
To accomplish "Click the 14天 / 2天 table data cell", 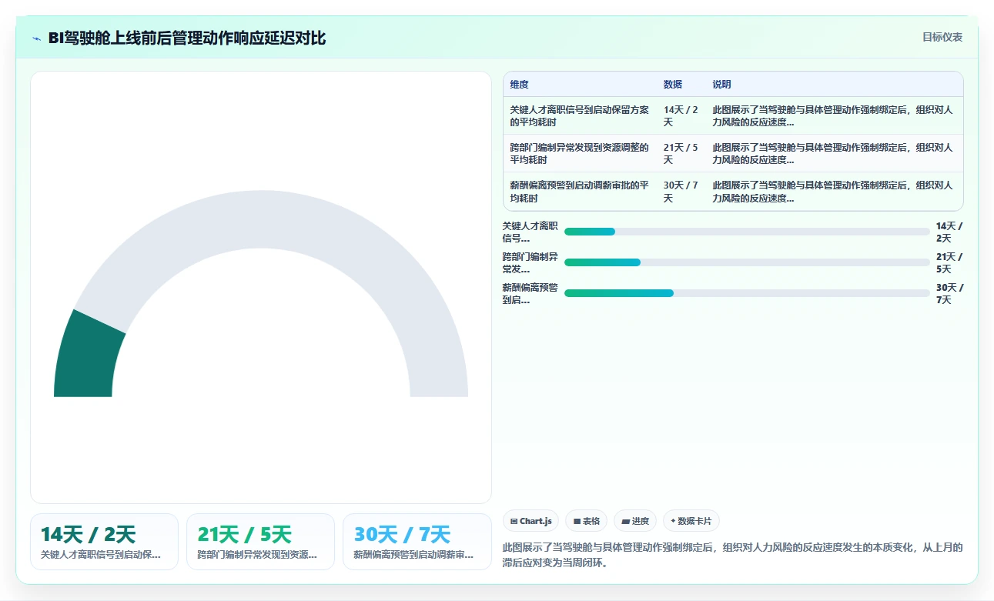I will [681, 116].
